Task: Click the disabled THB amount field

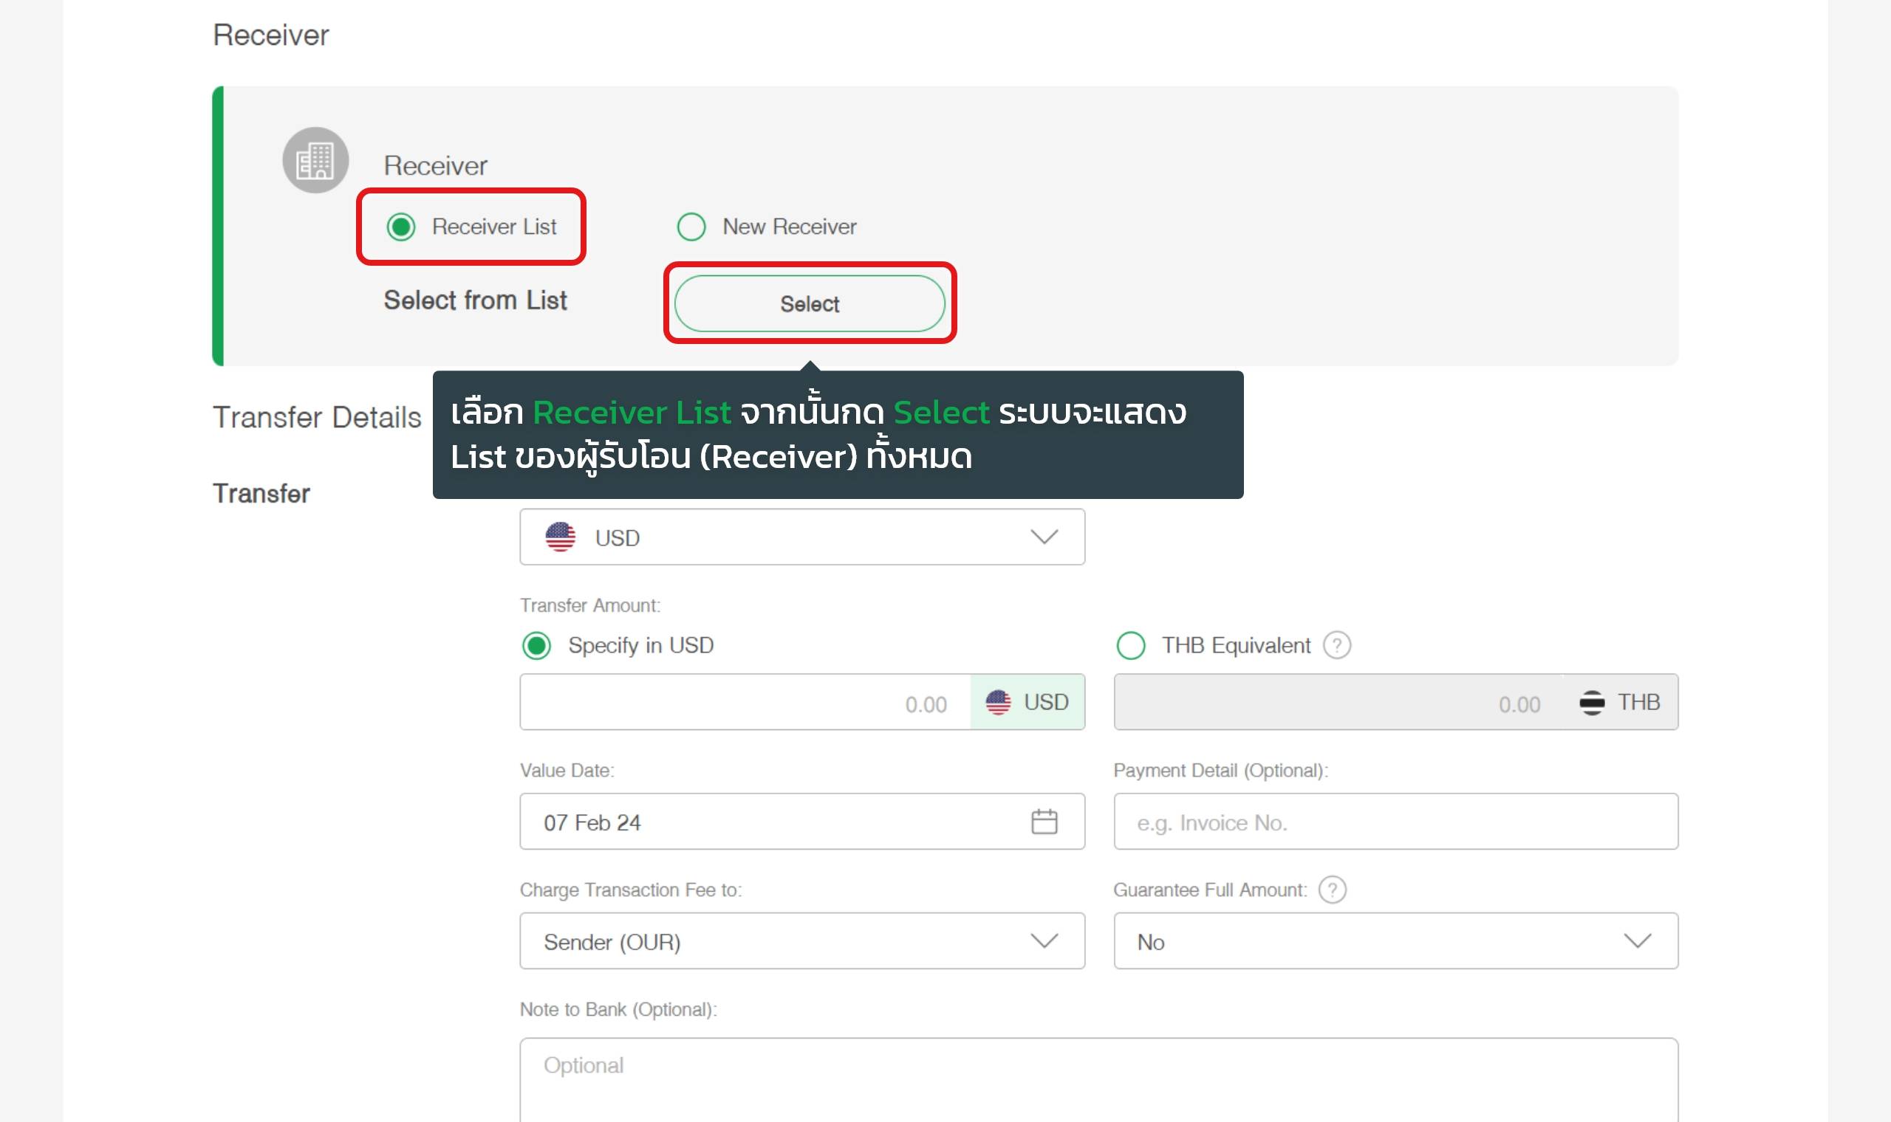Action: click(1338, 702)
